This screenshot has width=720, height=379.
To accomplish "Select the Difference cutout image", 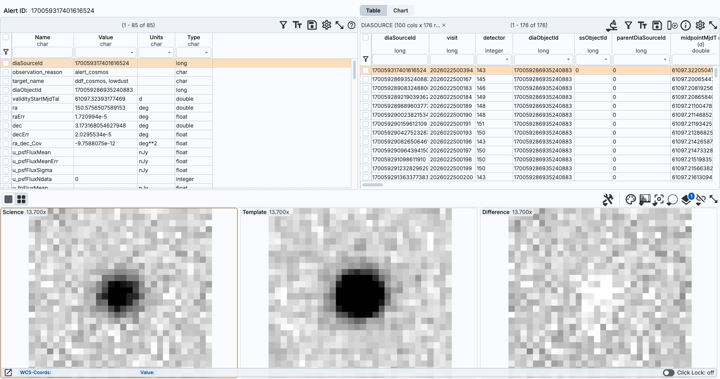I will (599, 292).
